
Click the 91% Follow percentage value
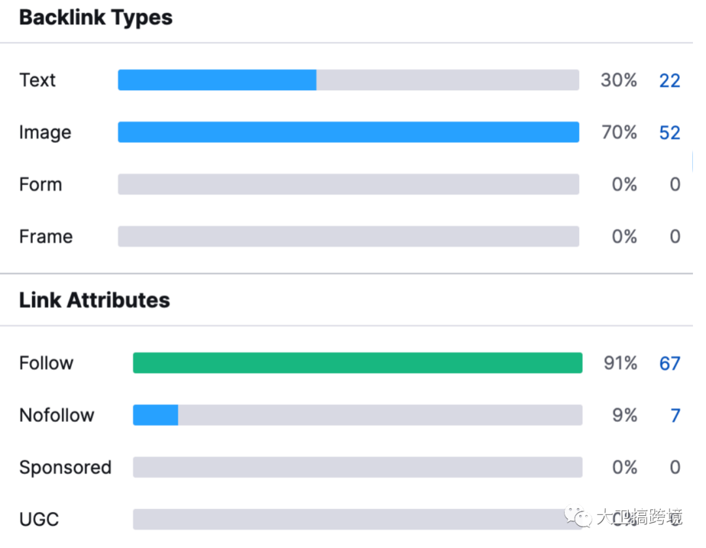[620, 363]
